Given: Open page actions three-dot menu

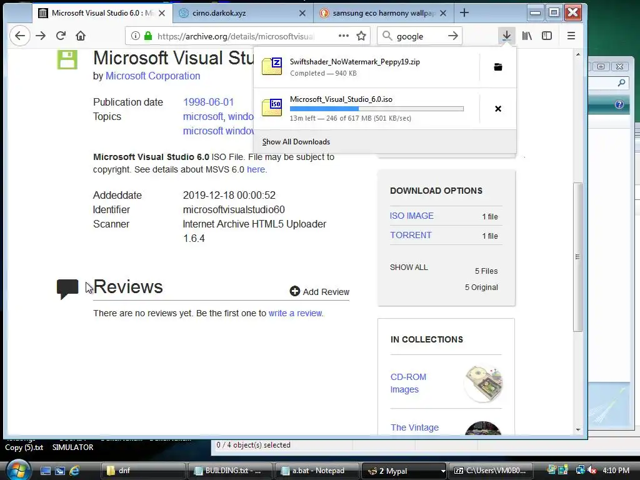Looking at the screenshot, I should (x=344, y=36).
